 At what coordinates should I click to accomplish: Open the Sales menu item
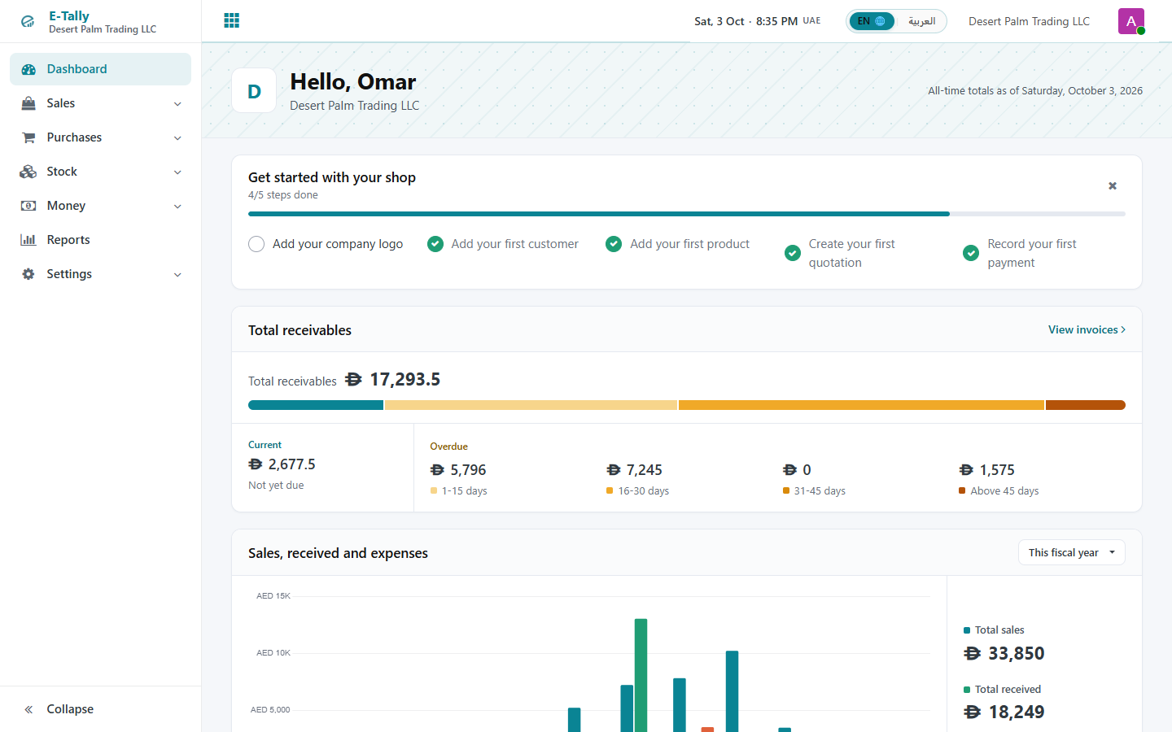[x=100, y=103]
